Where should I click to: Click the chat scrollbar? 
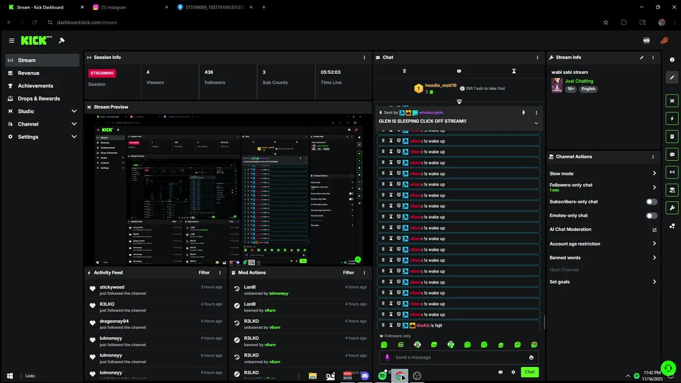(x=544, y=322)
